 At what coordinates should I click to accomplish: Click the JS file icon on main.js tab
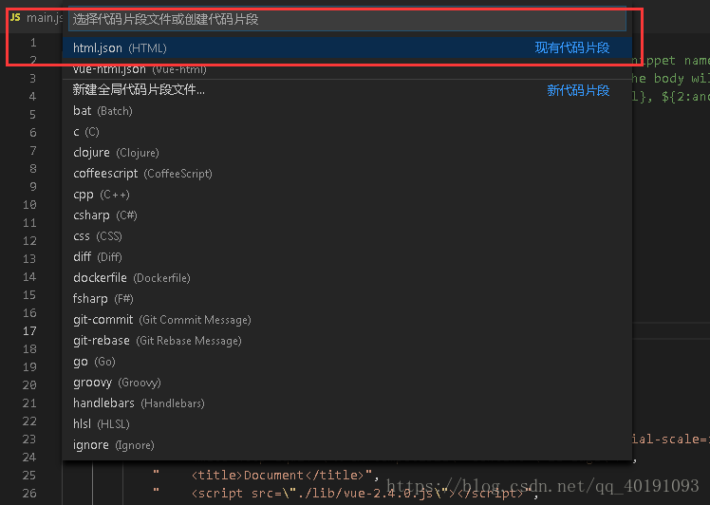tap(15, 17)
